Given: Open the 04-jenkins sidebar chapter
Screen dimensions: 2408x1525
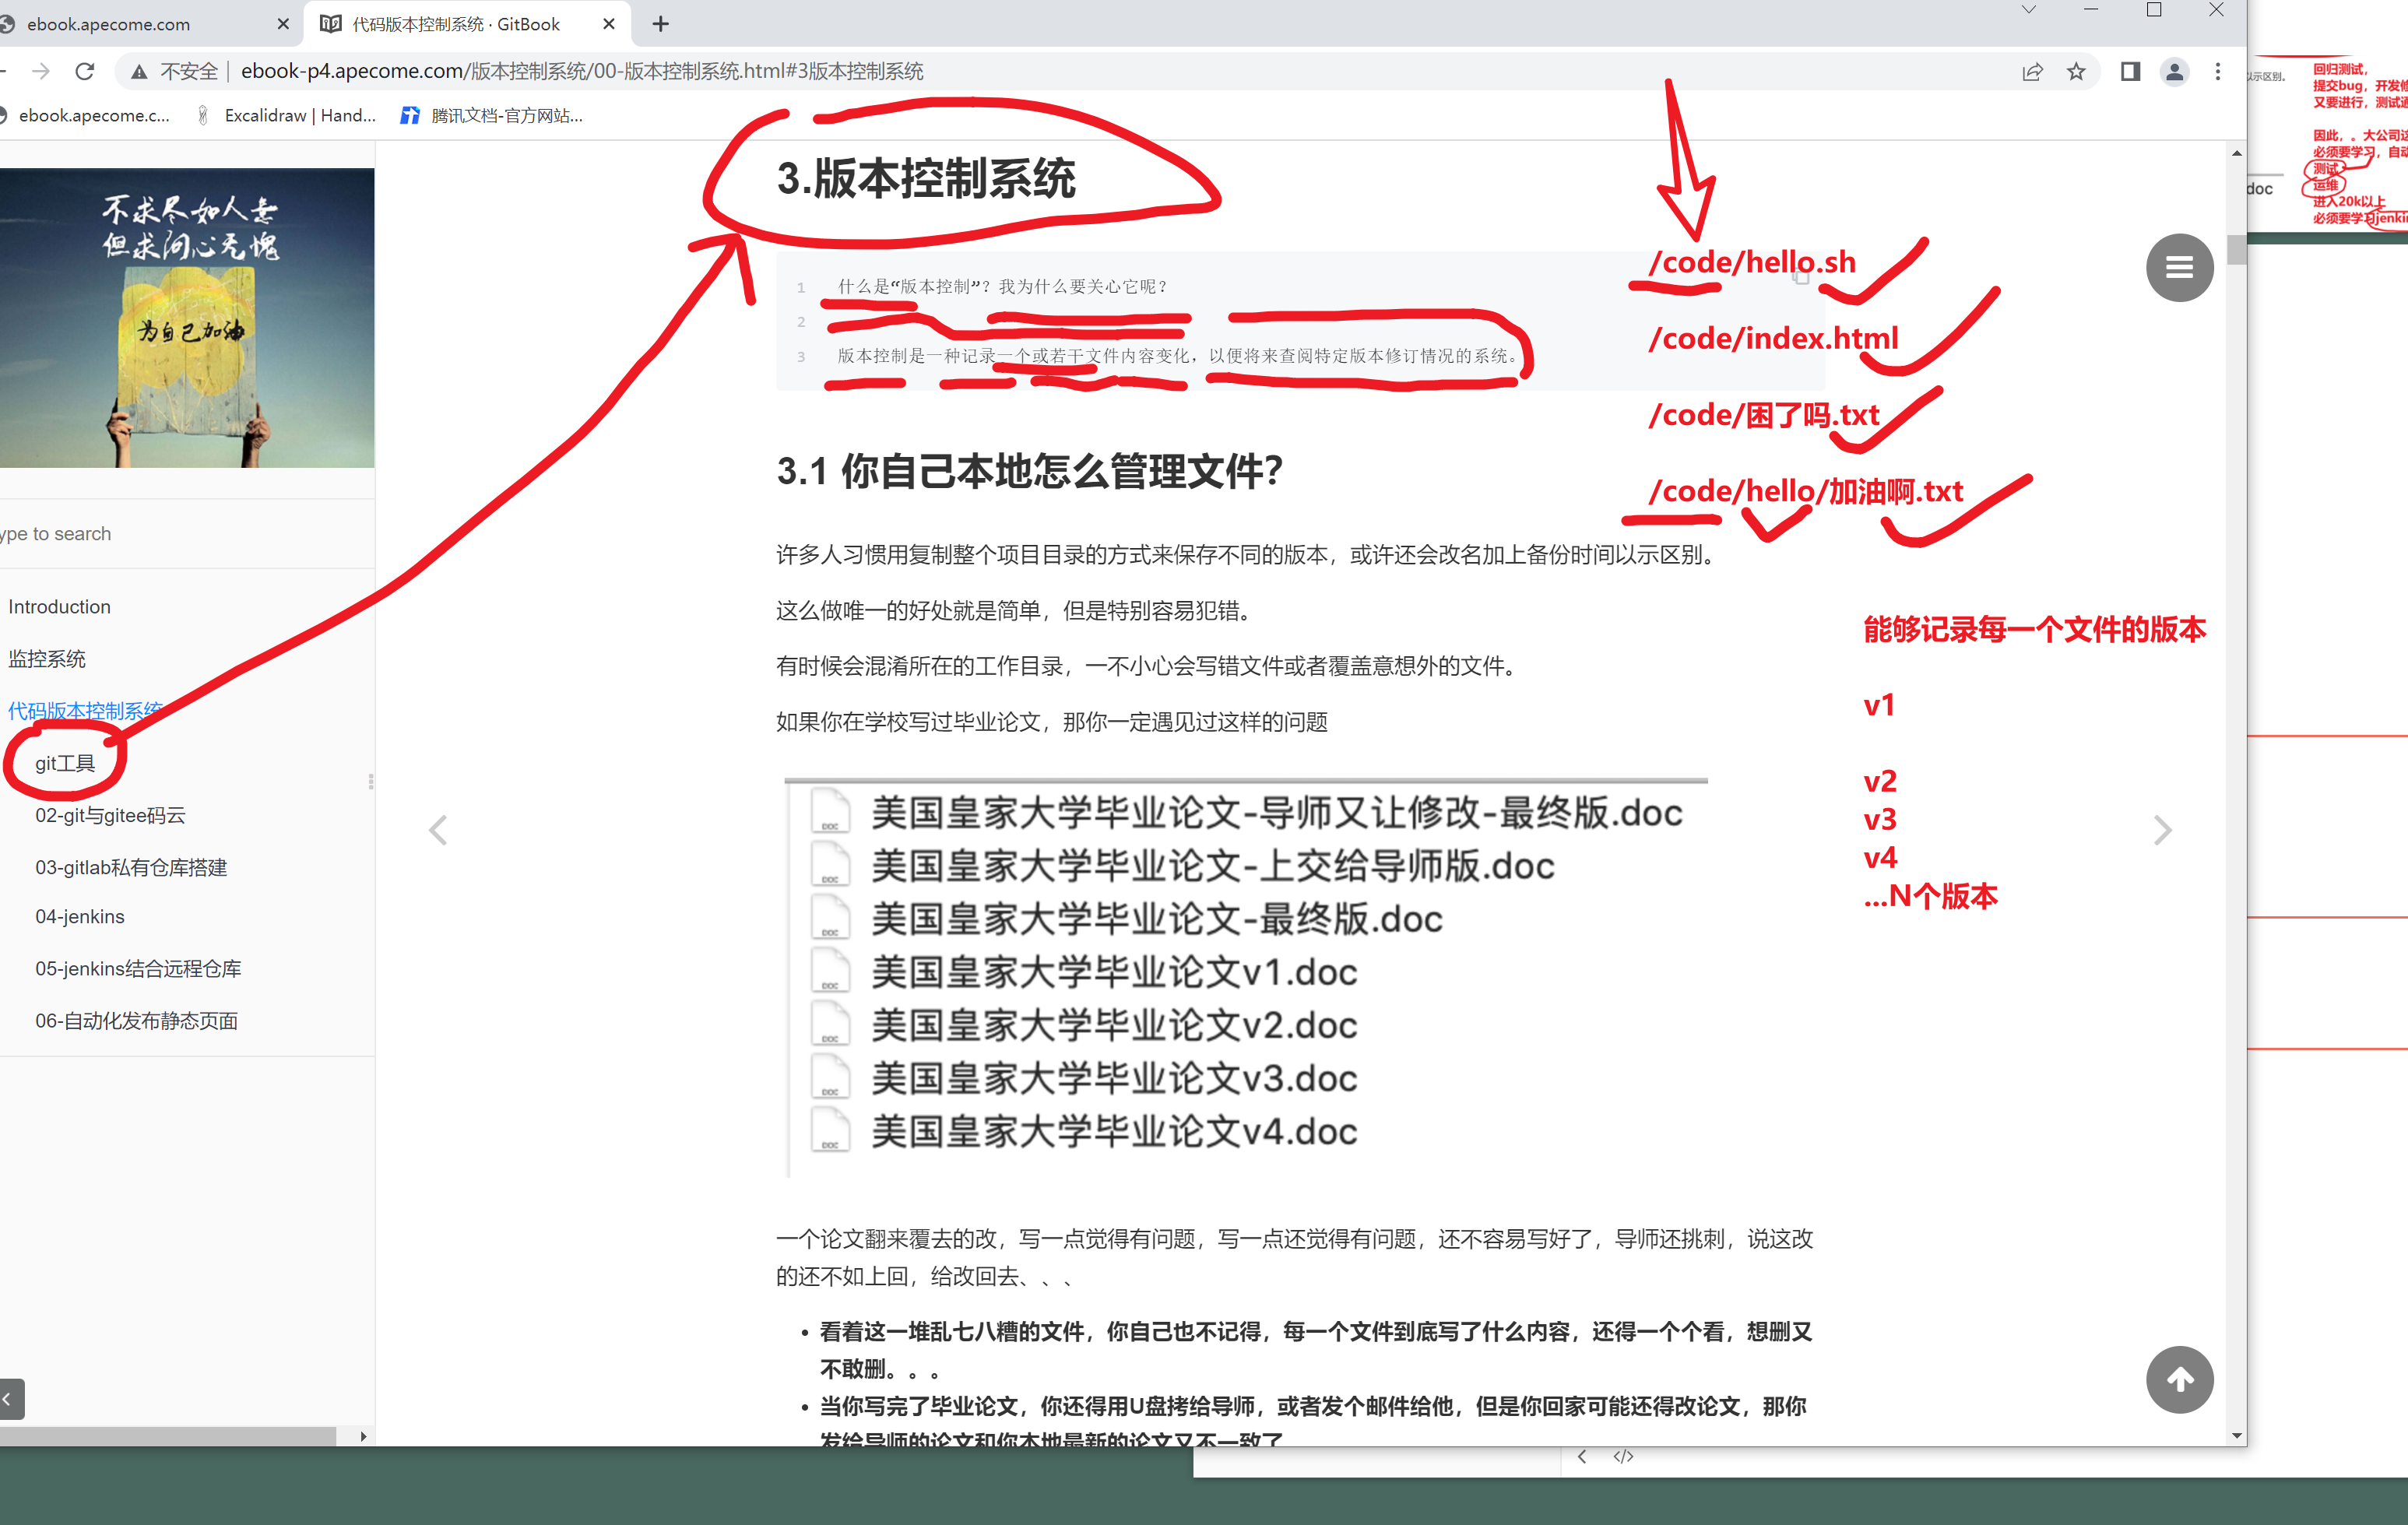Looking at the screenshot, I should 80,917.
